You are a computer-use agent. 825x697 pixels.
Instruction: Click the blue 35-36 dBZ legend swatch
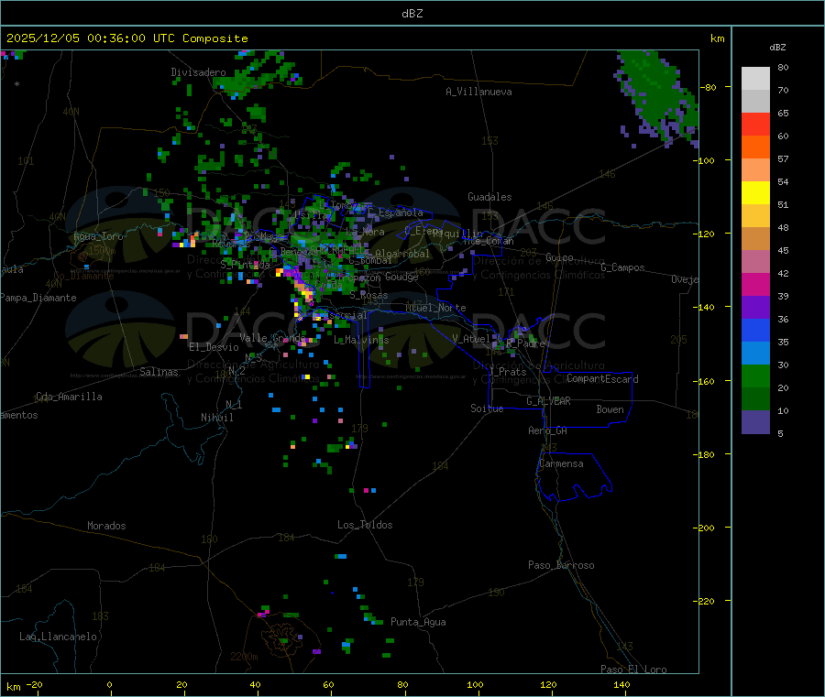tap(755, 330)
